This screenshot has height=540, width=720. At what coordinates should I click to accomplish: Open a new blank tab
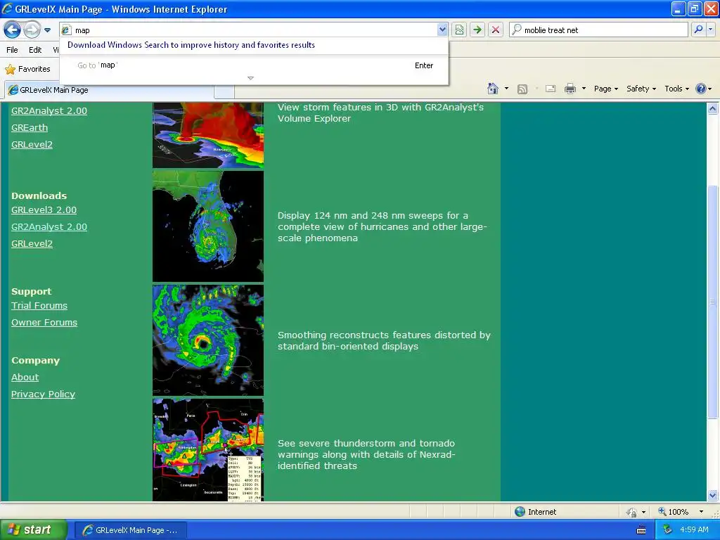[x=224, y=91]
